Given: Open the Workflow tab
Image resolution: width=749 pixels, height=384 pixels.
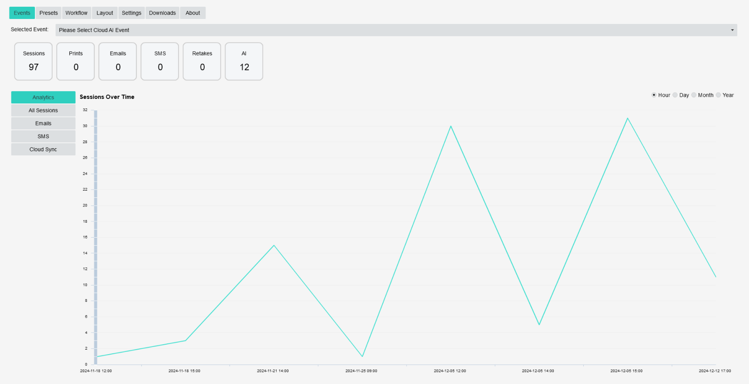Looking at the screenshot, I should (x=76, y=13).
